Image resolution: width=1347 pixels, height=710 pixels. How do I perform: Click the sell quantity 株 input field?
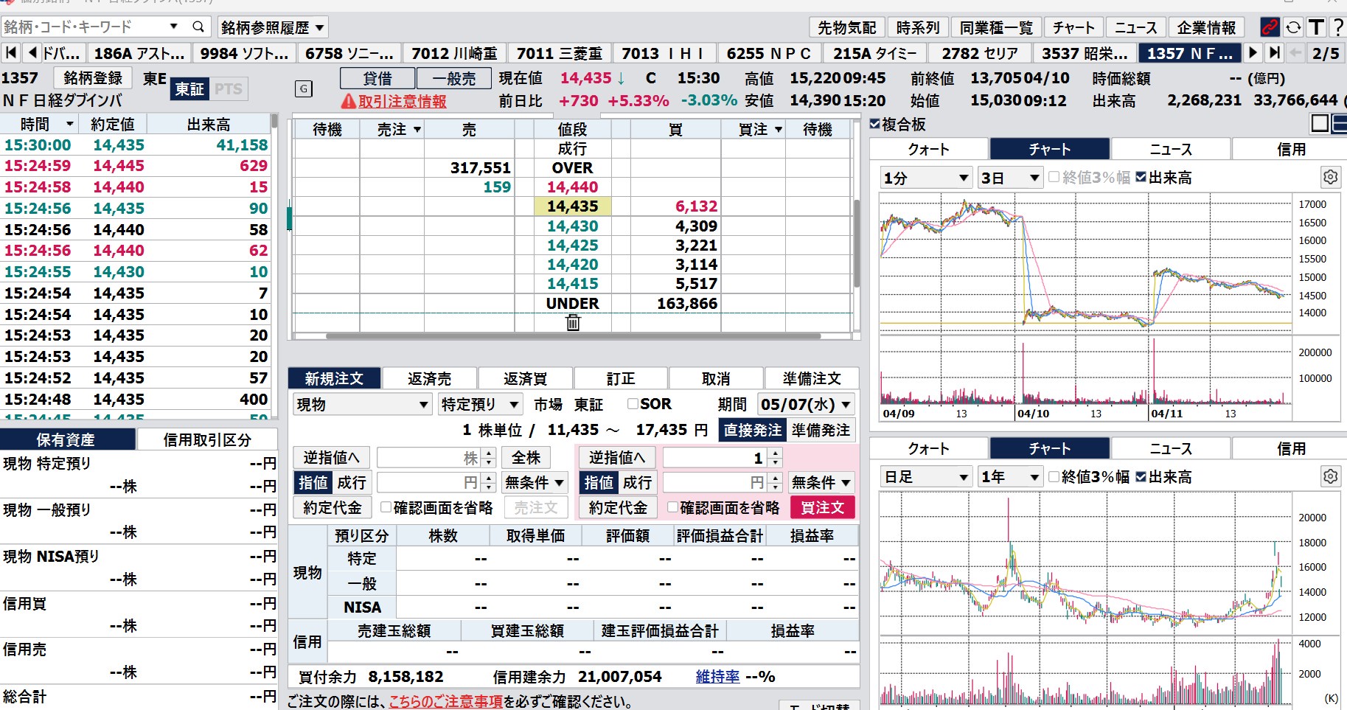[428, 458]
